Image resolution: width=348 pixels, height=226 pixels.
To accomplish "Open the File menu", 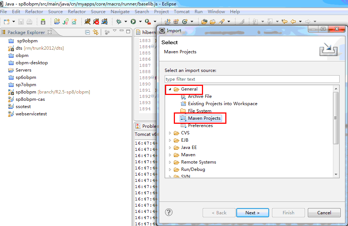I will coord(3,12).
